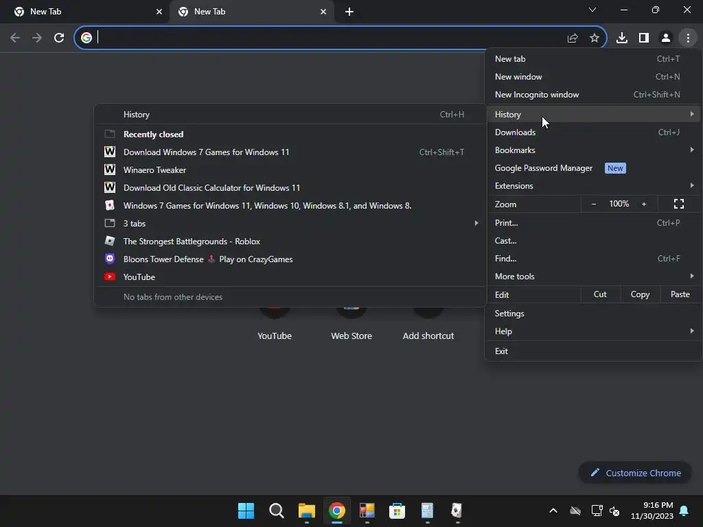This screenshot has height=527, width=703.
Task: Open the Windows Start menu
Action: click(x=246, y=511)
